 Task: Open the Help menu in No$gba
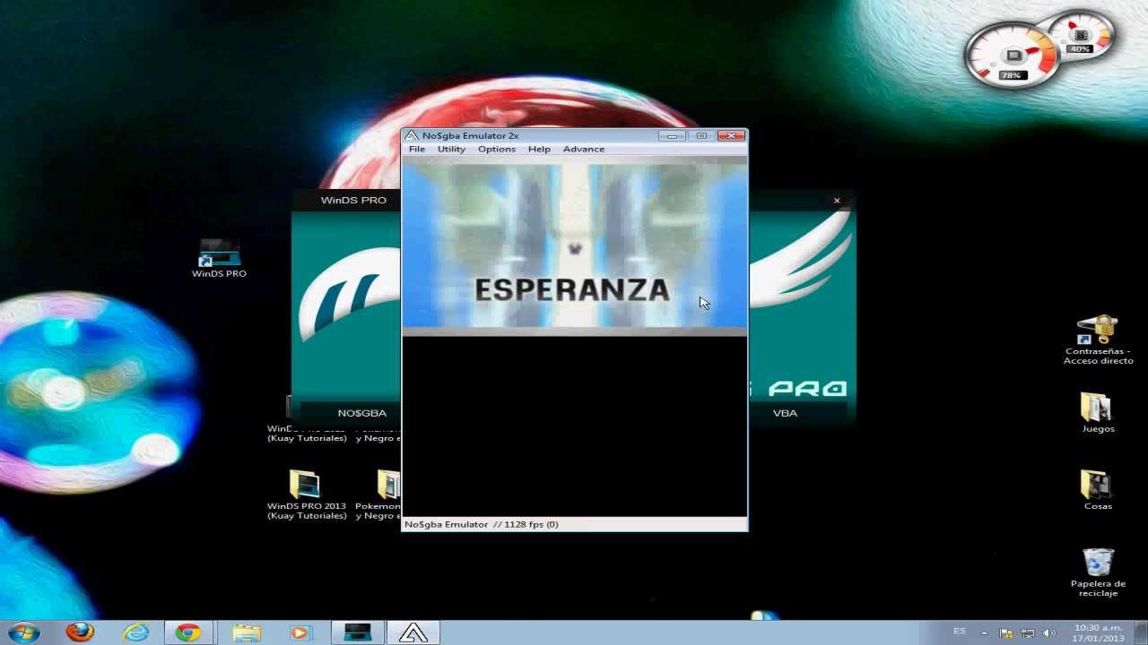pyautogui.click(x=539, y=149)
